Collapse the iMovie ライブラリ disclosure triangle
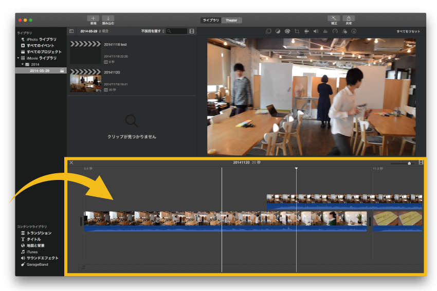The image size is (437, 291). [x=18, y=58]
